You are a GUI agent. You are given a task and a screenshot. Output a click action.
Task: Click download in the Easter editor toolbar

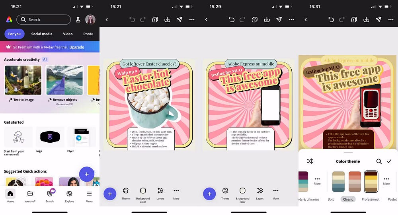tap(167, 19)
